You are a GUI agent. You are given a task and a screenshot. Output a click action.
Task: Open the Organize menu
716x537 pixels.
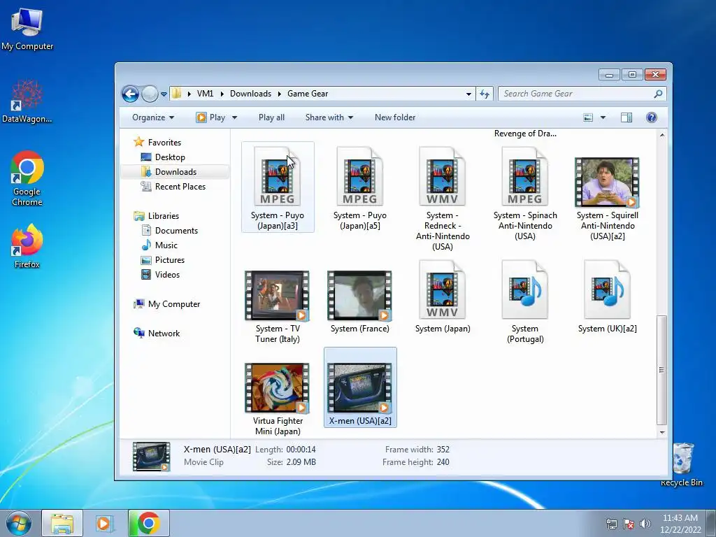click(x=153, y=117)
